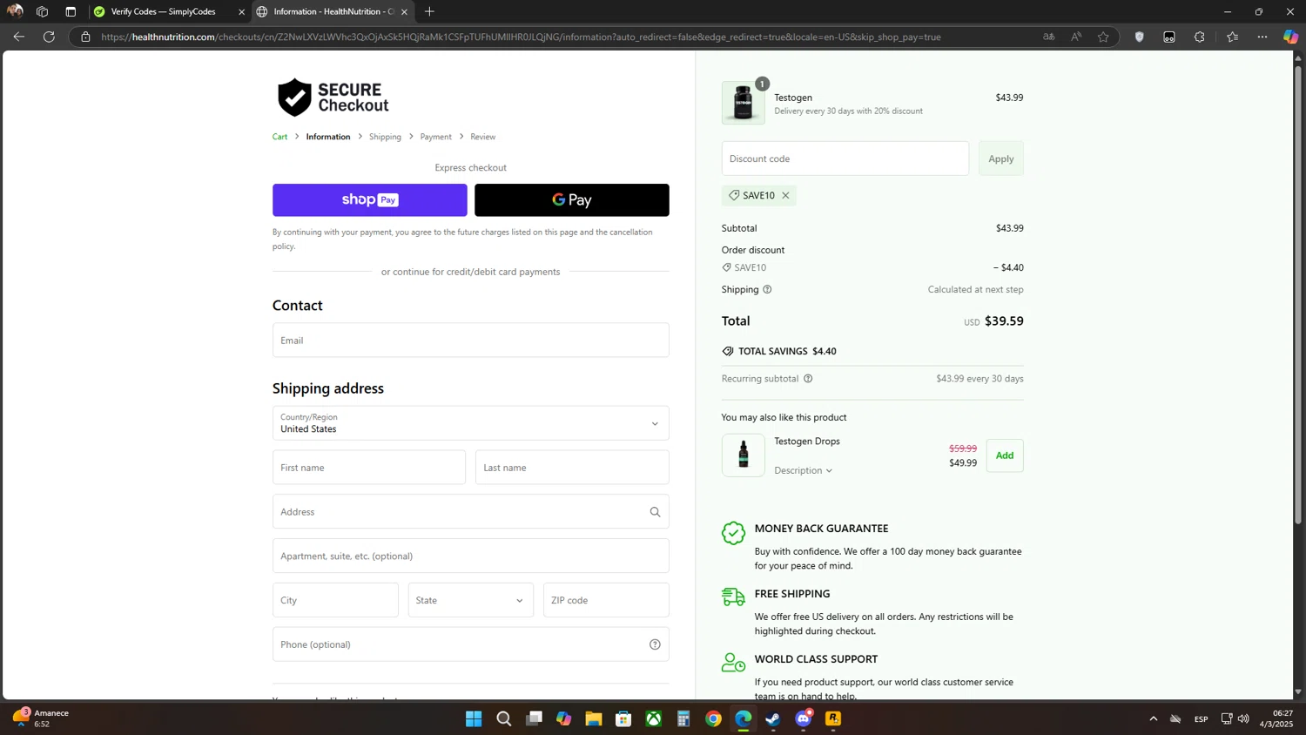Add Testogen Drops to order
The height and width of the screenshot is (735, 1306).
tap(1005, 455)
